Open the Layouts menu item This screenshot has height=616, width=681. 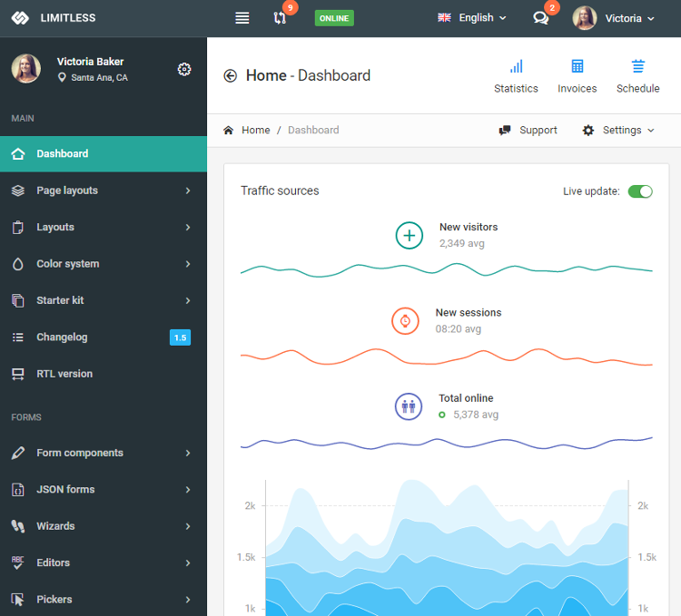pos(104,228)
